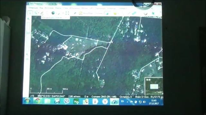Click the minimap overview thumbnail
This screenshot has width=206, height=115.
click(x=154, y=86)
